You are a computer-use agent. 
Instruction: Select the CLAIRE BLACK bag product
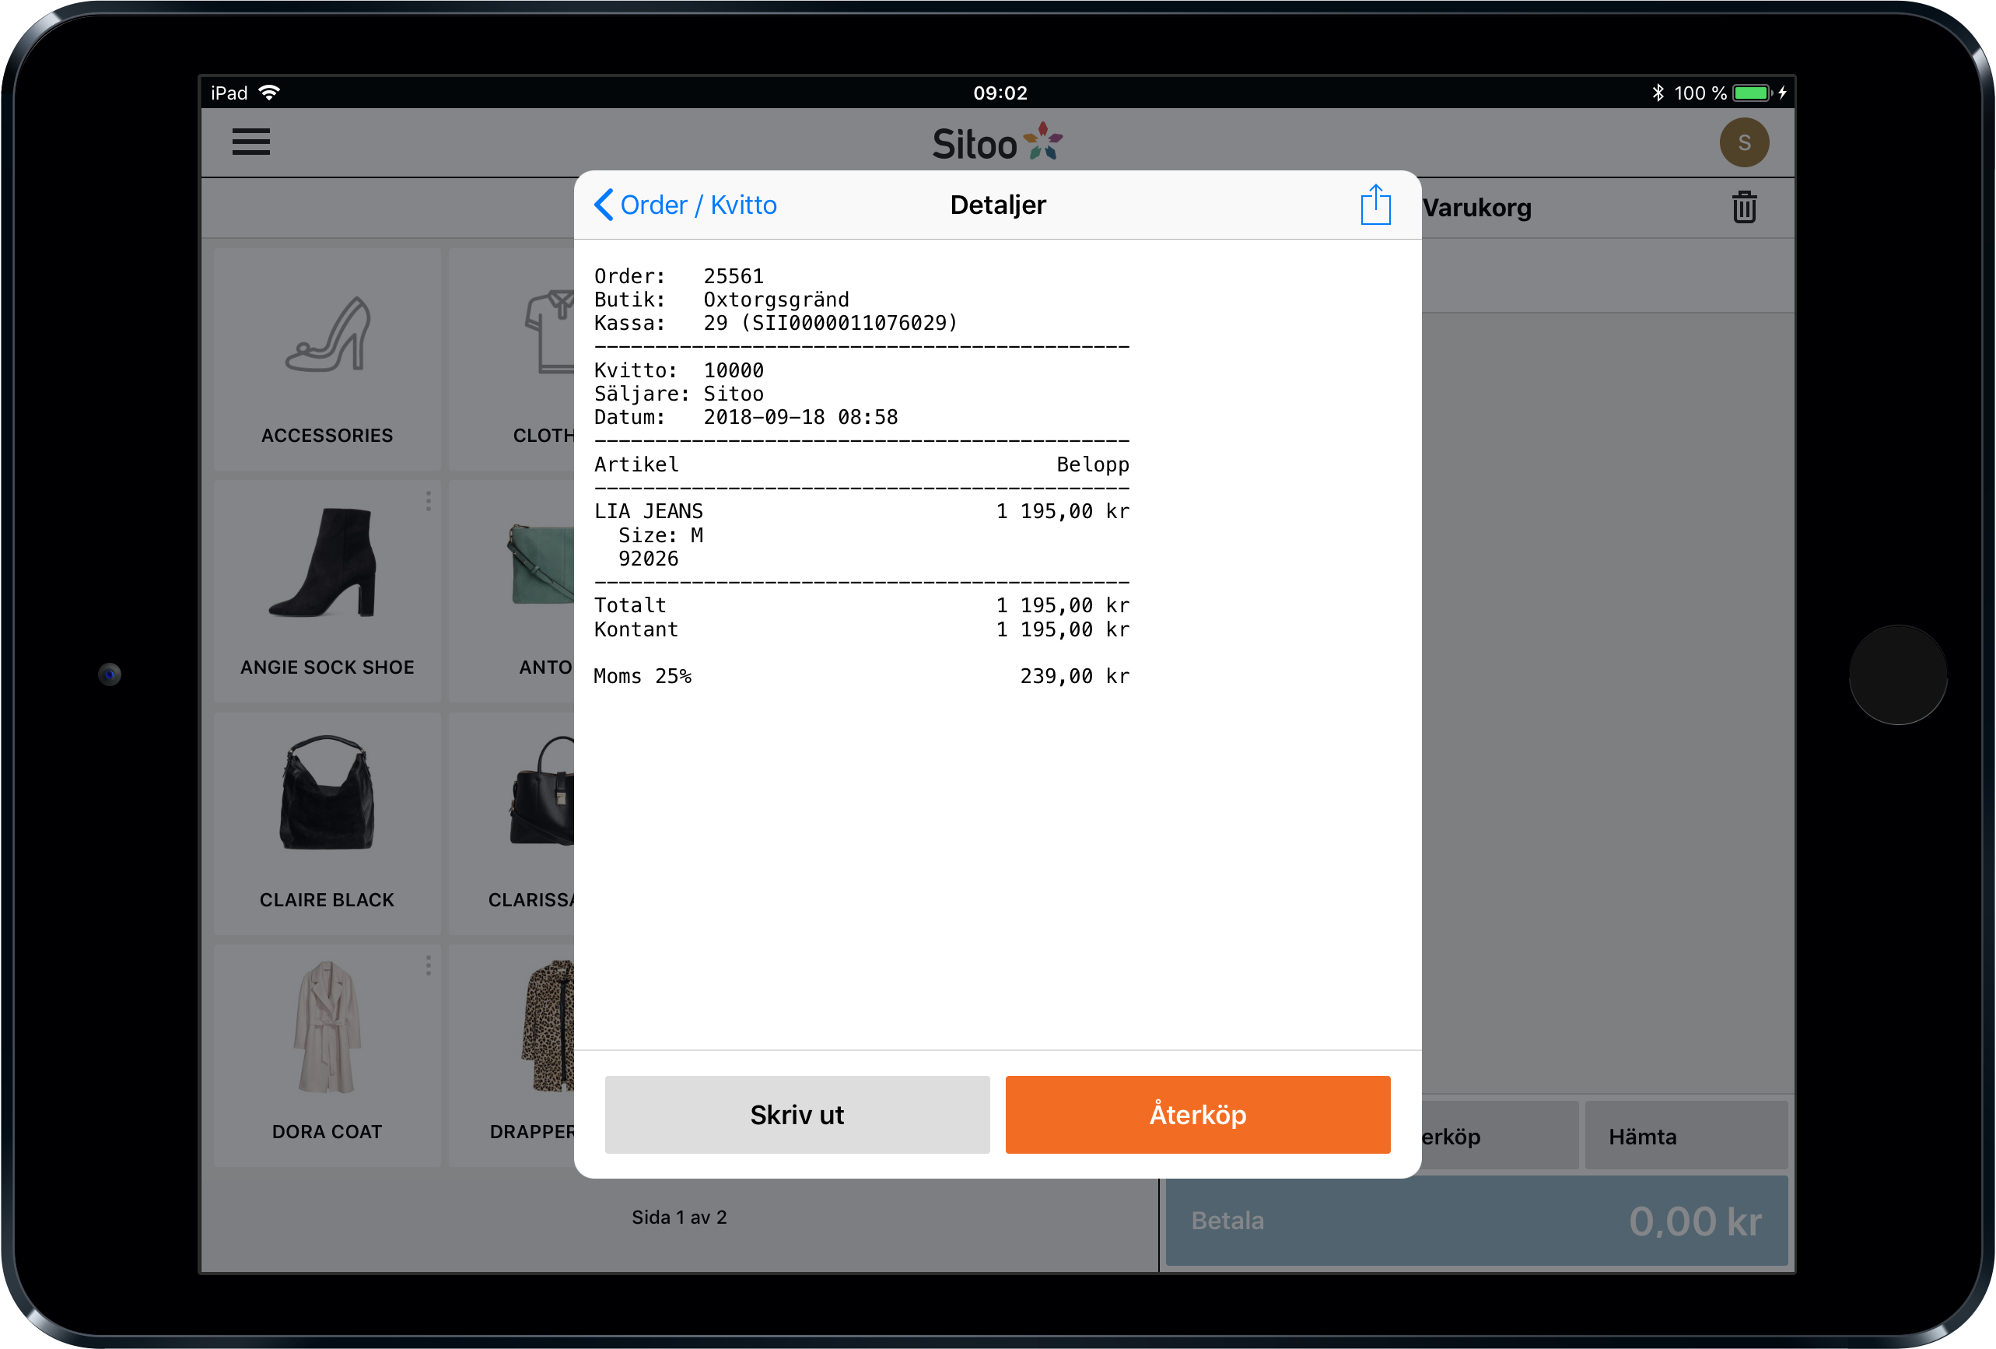(327, 823)
